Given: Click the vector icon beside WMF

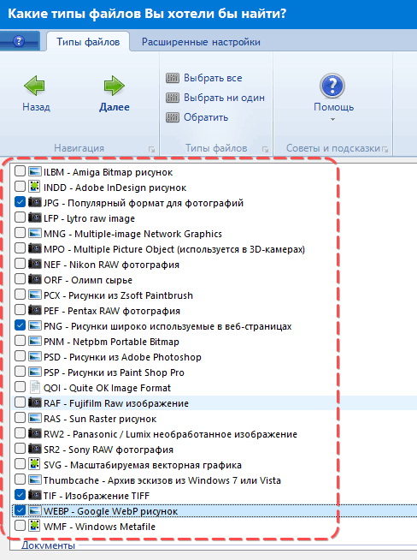Looking at the screenshot, I should coord(34,526).
